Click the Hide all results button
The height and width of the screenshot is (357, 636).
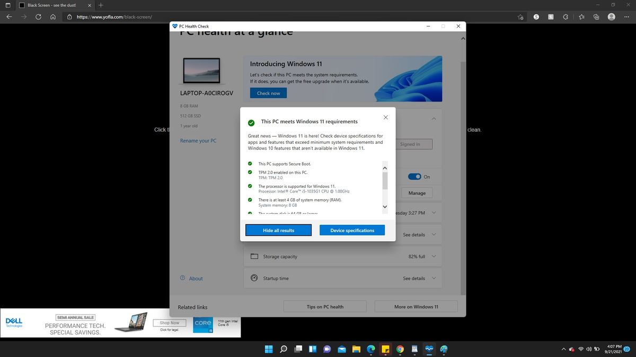[278, 230]
